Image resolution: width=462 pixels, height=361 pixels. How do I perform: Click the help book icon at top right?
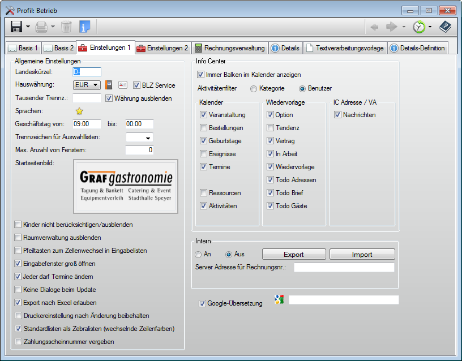[x=446, y=27]
